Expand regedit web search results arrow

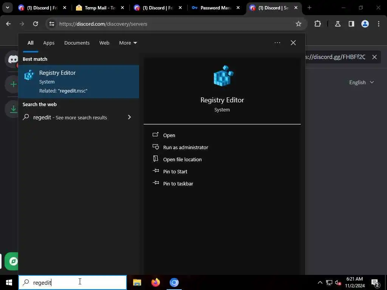pyautogui.click(x=129, y=117)
